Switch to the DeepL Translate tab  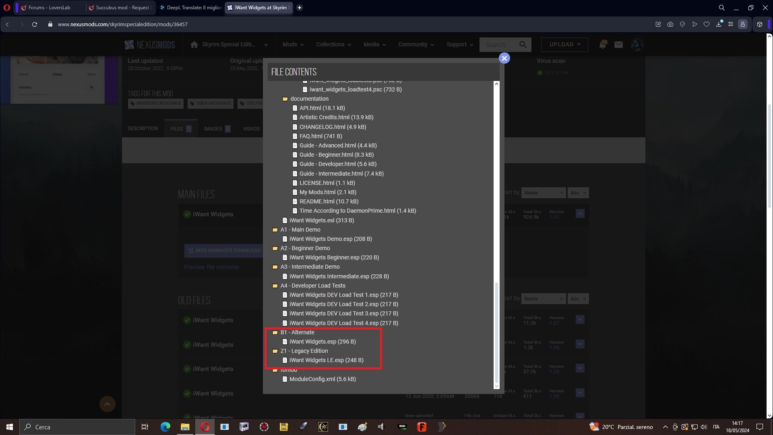(x=190, y=8)
